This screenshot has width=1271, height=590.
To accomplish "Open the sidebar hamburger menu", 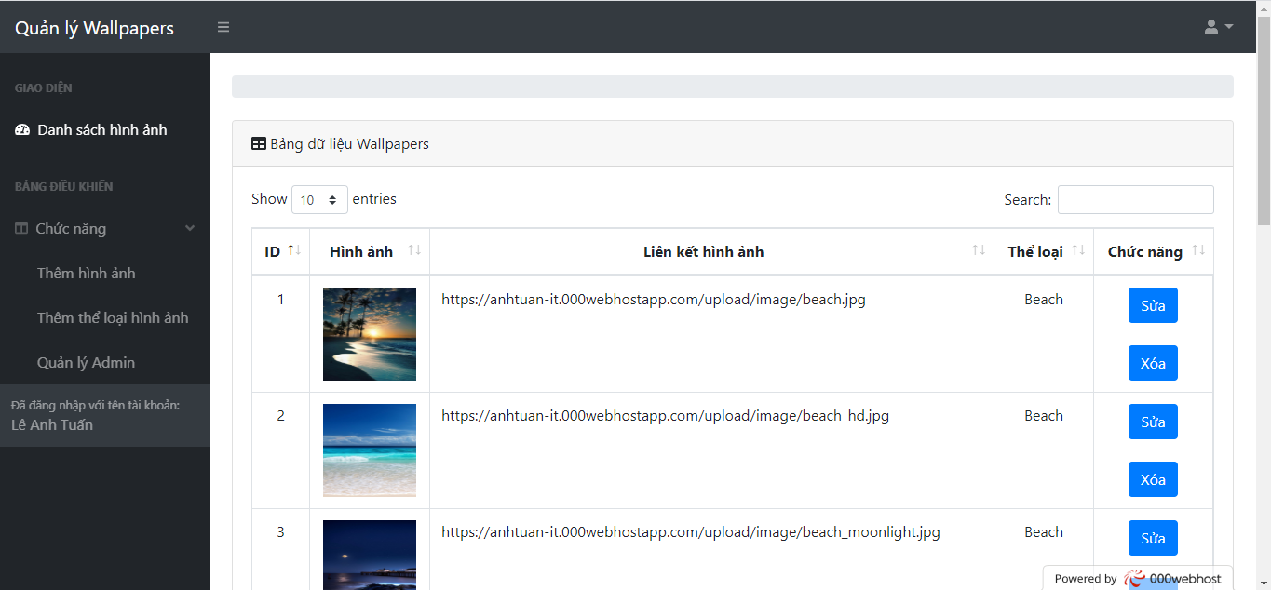I will pos(223,27).
